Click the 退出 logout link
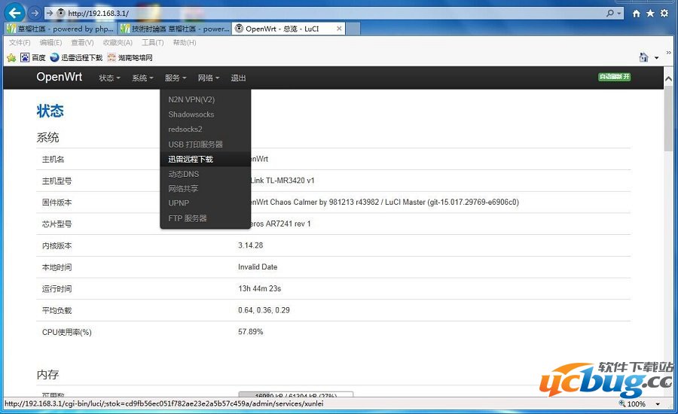 coord(238,78)
